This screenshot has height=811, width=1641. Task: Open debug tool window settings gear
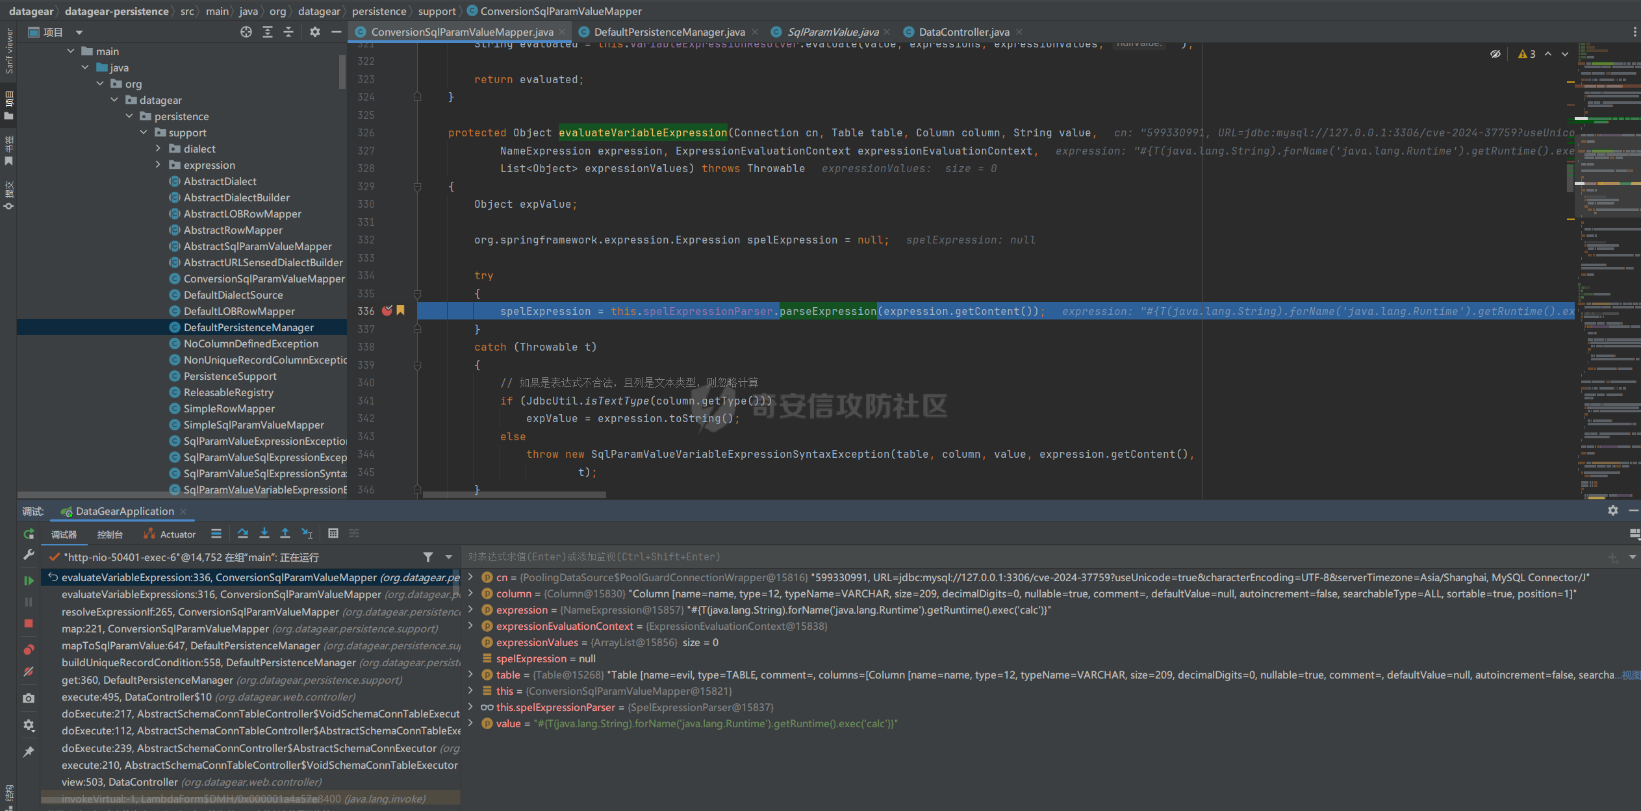point(1612,511)
